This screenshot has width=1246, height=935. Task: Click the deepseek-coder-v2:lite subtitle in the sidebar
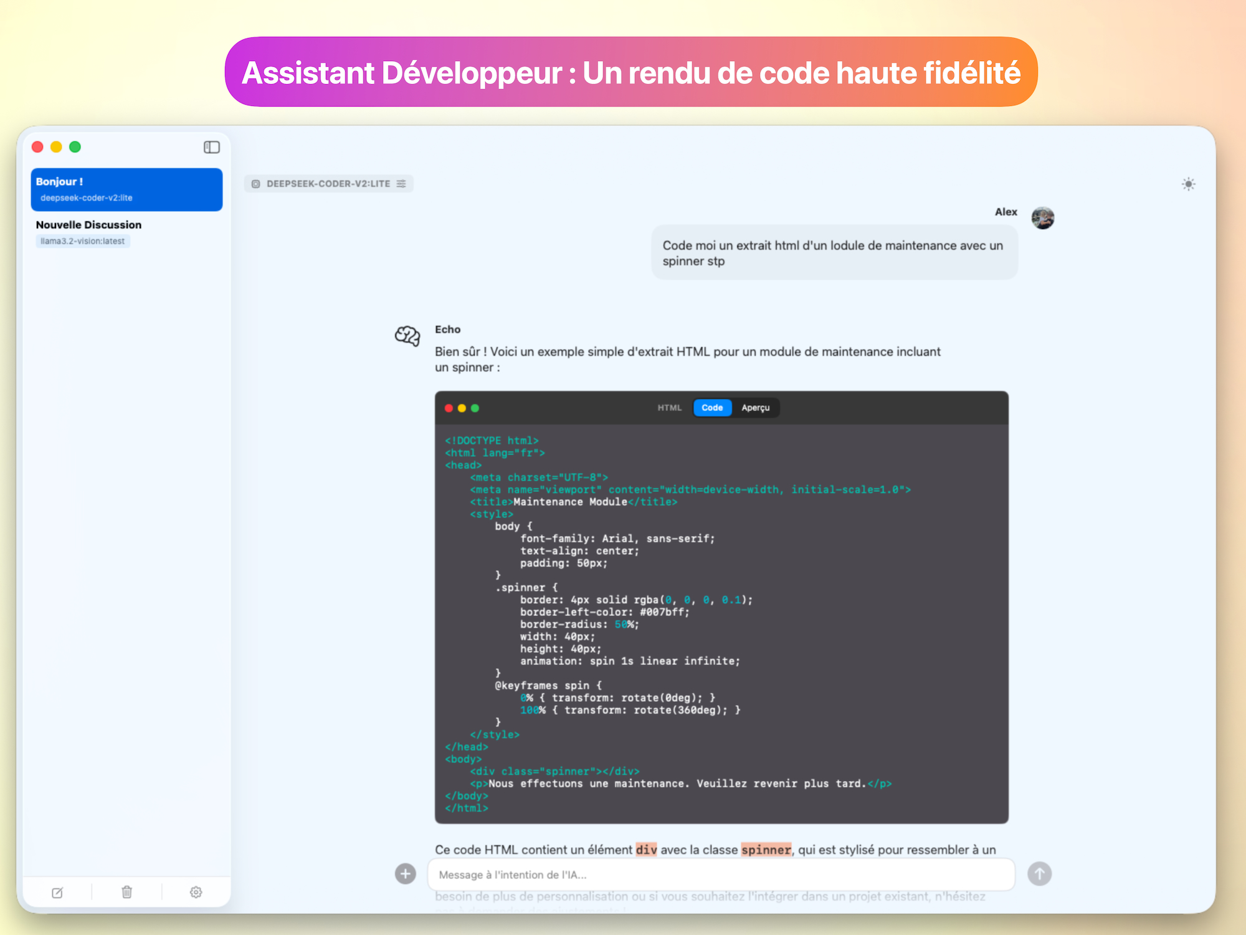pos(87,198)
